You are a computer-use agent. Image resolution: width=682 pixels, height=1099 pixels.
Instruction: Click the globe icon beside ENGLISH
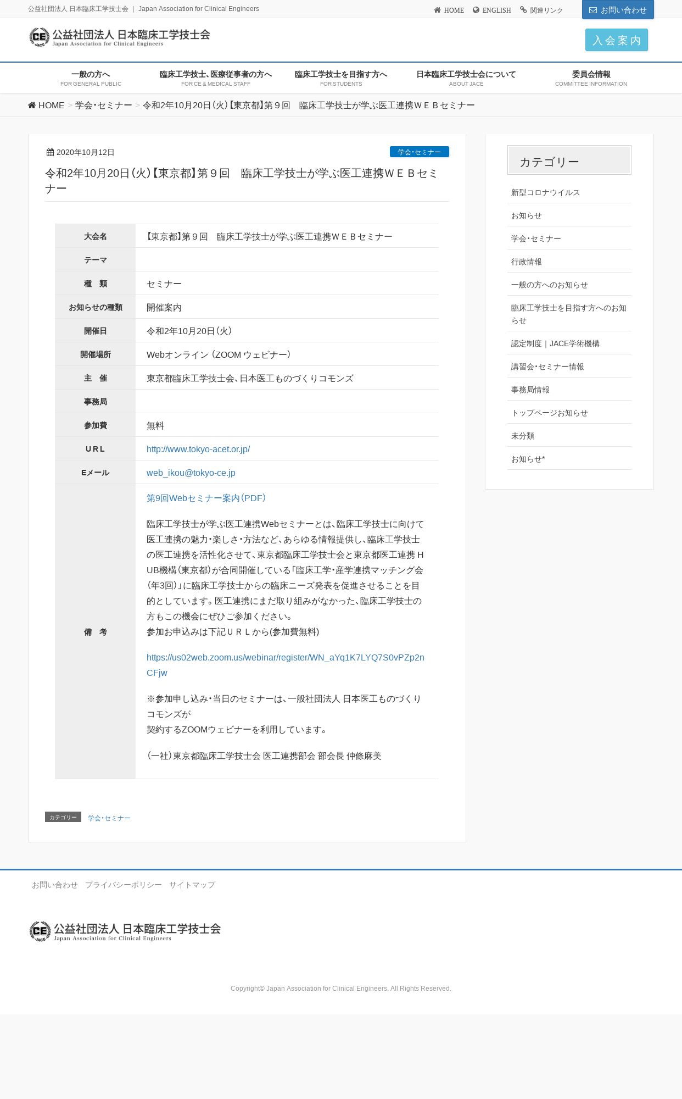pyautogui.click(x=476, y=10)
